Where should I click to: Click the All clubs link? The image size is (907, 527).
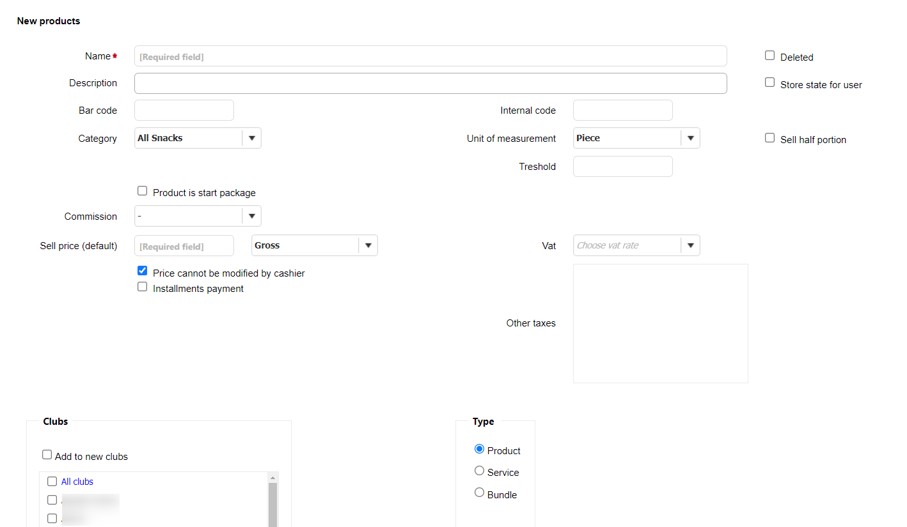pyautogui.click(x=77, y=482)
